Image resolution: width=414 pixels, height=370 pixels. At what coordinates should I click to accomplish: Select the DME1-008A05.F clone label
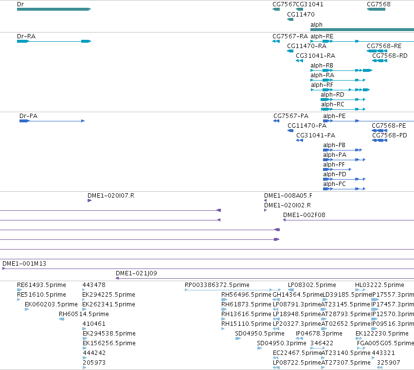[x=288, y=196]
